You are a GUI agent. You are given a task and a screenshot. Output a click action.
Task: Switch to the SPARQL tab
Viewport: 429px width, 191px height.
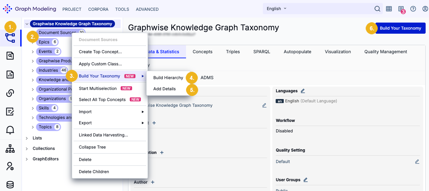click(262, 52)
